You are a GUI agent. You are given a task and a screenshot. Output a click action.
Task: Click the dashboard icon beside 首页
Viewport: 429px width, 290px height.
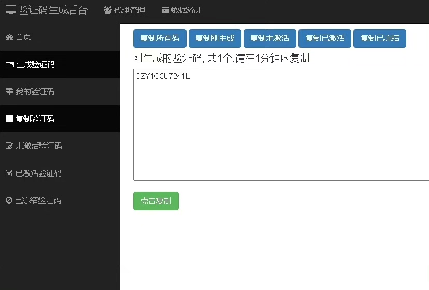9,37
